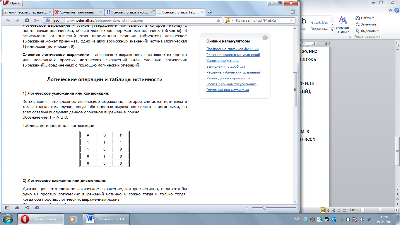400x225 pixels.
Task: Open Windows Media Player taskbar icon
Action: coord(73,219)
